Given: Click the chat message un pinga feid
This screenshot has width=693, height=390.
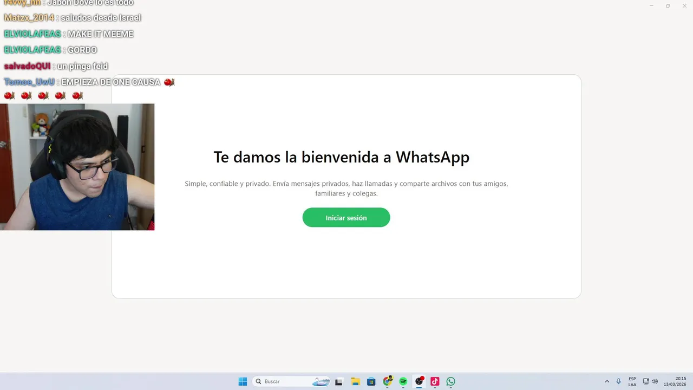Looking at the screenshot, I should point(82,66).
